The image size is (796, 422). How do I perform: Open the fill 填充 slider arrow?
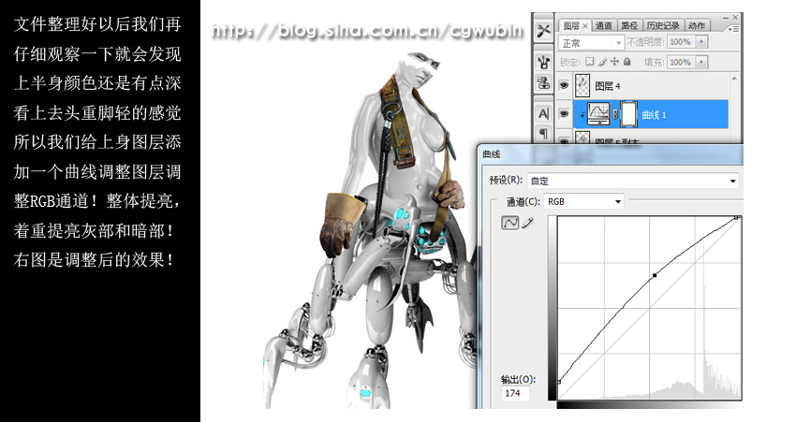701,62
